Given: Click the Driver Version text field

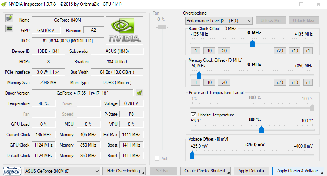Looking at the screenshot, I should pos(82,93).
